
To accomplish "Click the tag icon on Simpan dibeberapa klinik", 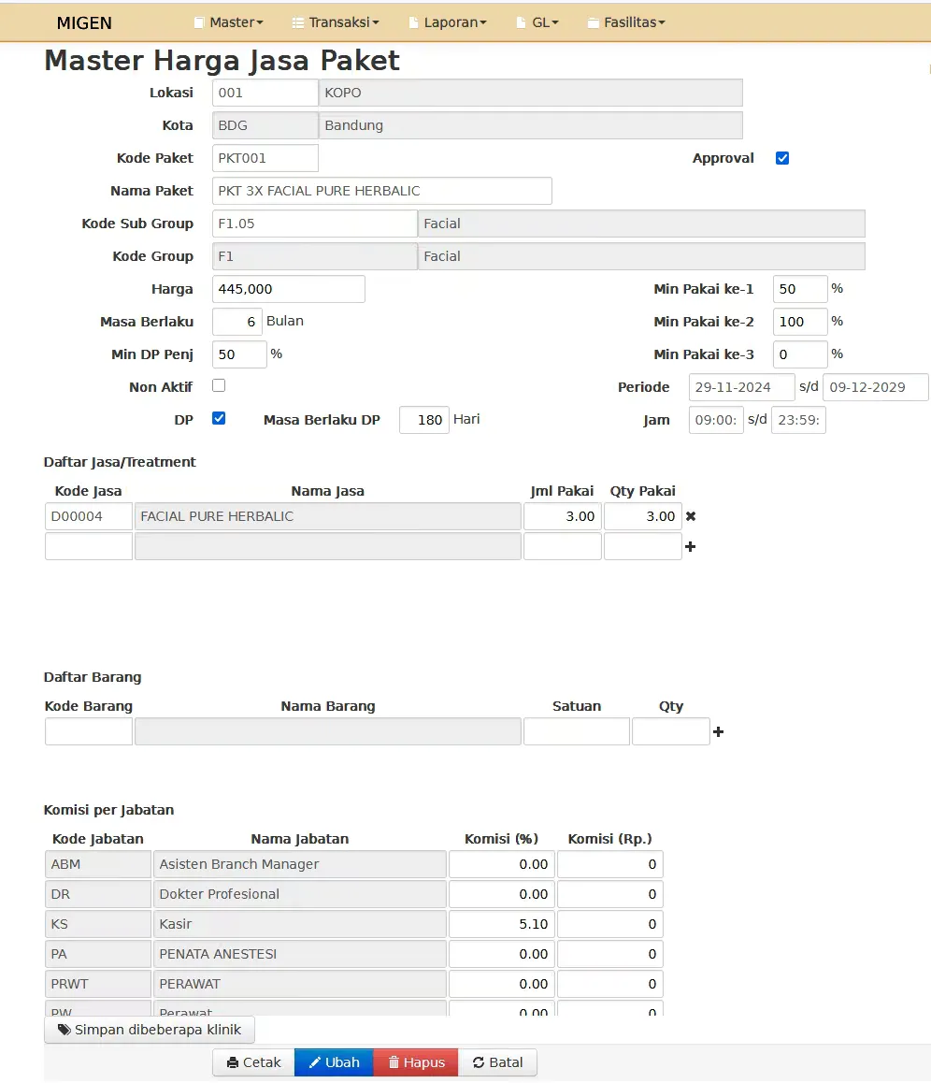I will point(64,1030).
